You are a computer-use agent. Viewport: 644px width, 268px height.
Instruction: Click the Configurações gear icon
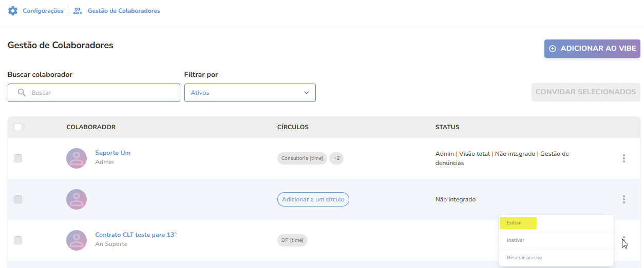(13, 11)
